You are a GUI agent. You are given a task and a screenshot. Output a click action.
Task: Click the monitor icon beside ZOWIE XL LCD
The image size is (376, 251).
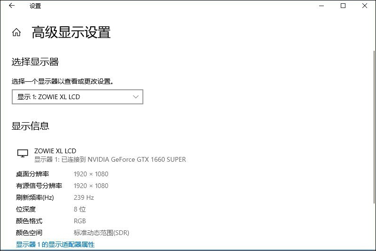click(x=23, y=153)
